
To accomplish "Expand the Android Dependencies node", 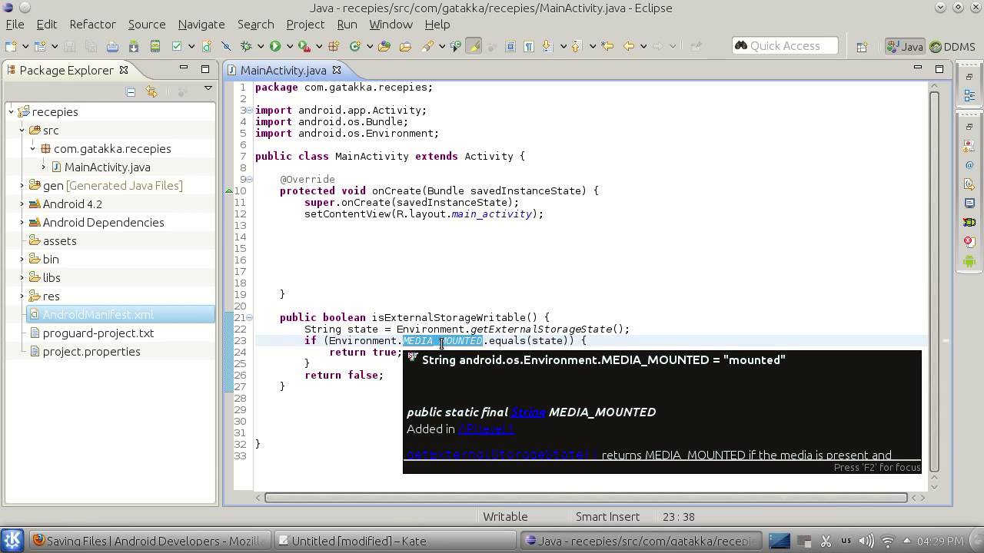I will 22,222.
